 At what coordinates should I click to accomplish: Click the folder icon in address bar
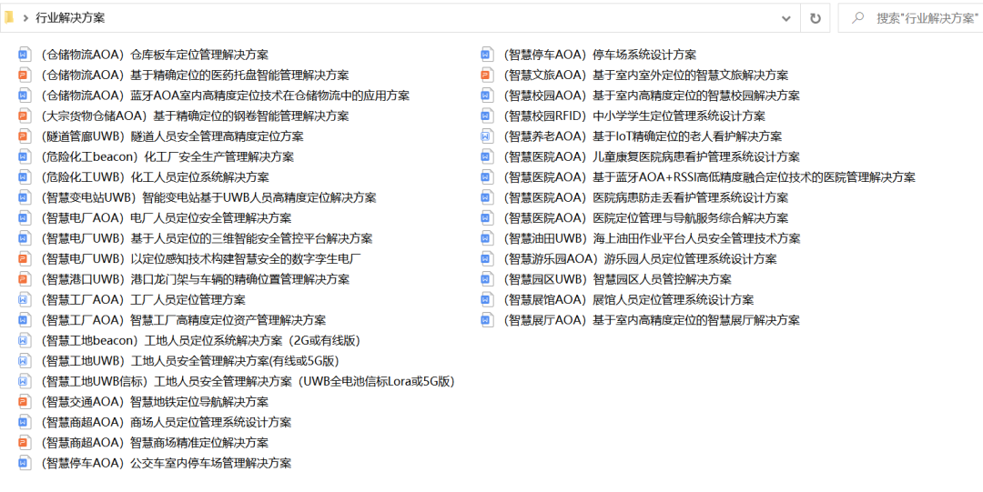click(x=9, y=17)
